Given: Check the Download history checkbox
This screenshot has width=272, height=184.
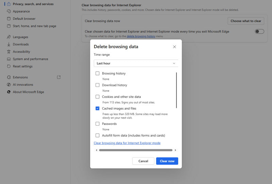Looking at the screenshot, I should [x=98, y=85].
